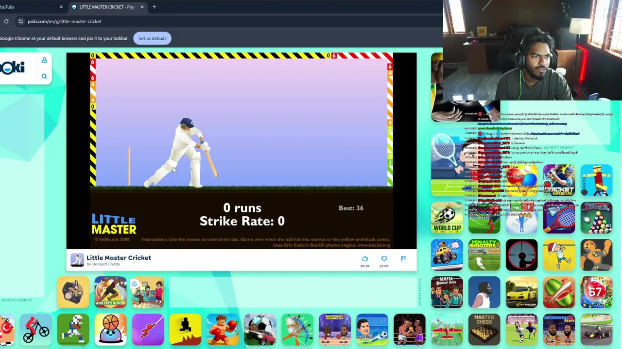Open the World Cup game thumbnail

point(447,218)
